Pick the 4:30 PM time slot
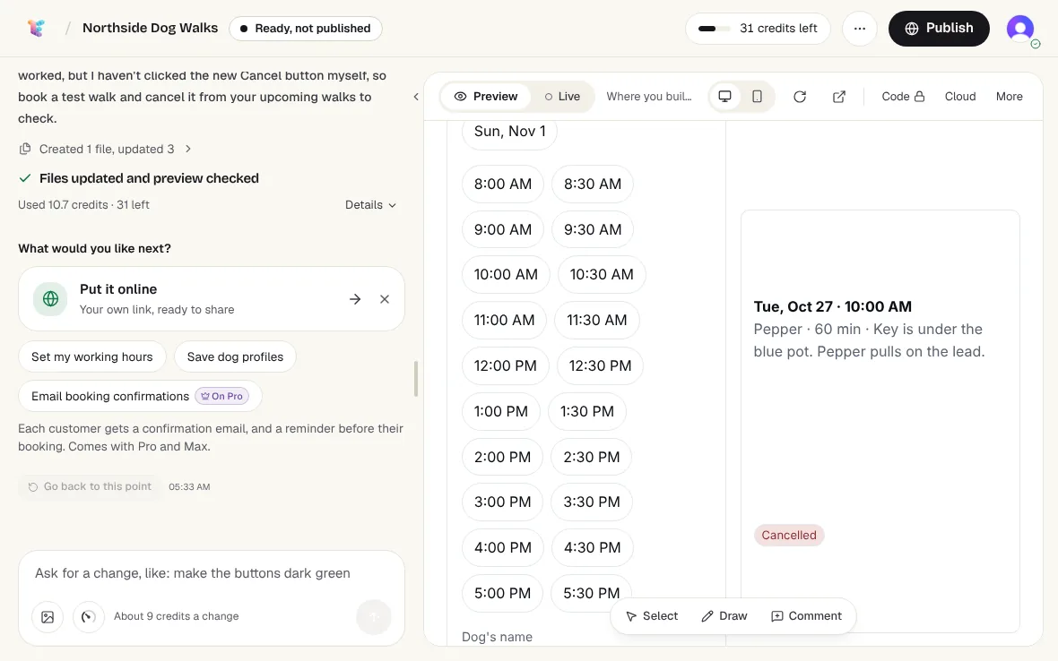This screenshot has width=1058, height=661. coord(592,548)
